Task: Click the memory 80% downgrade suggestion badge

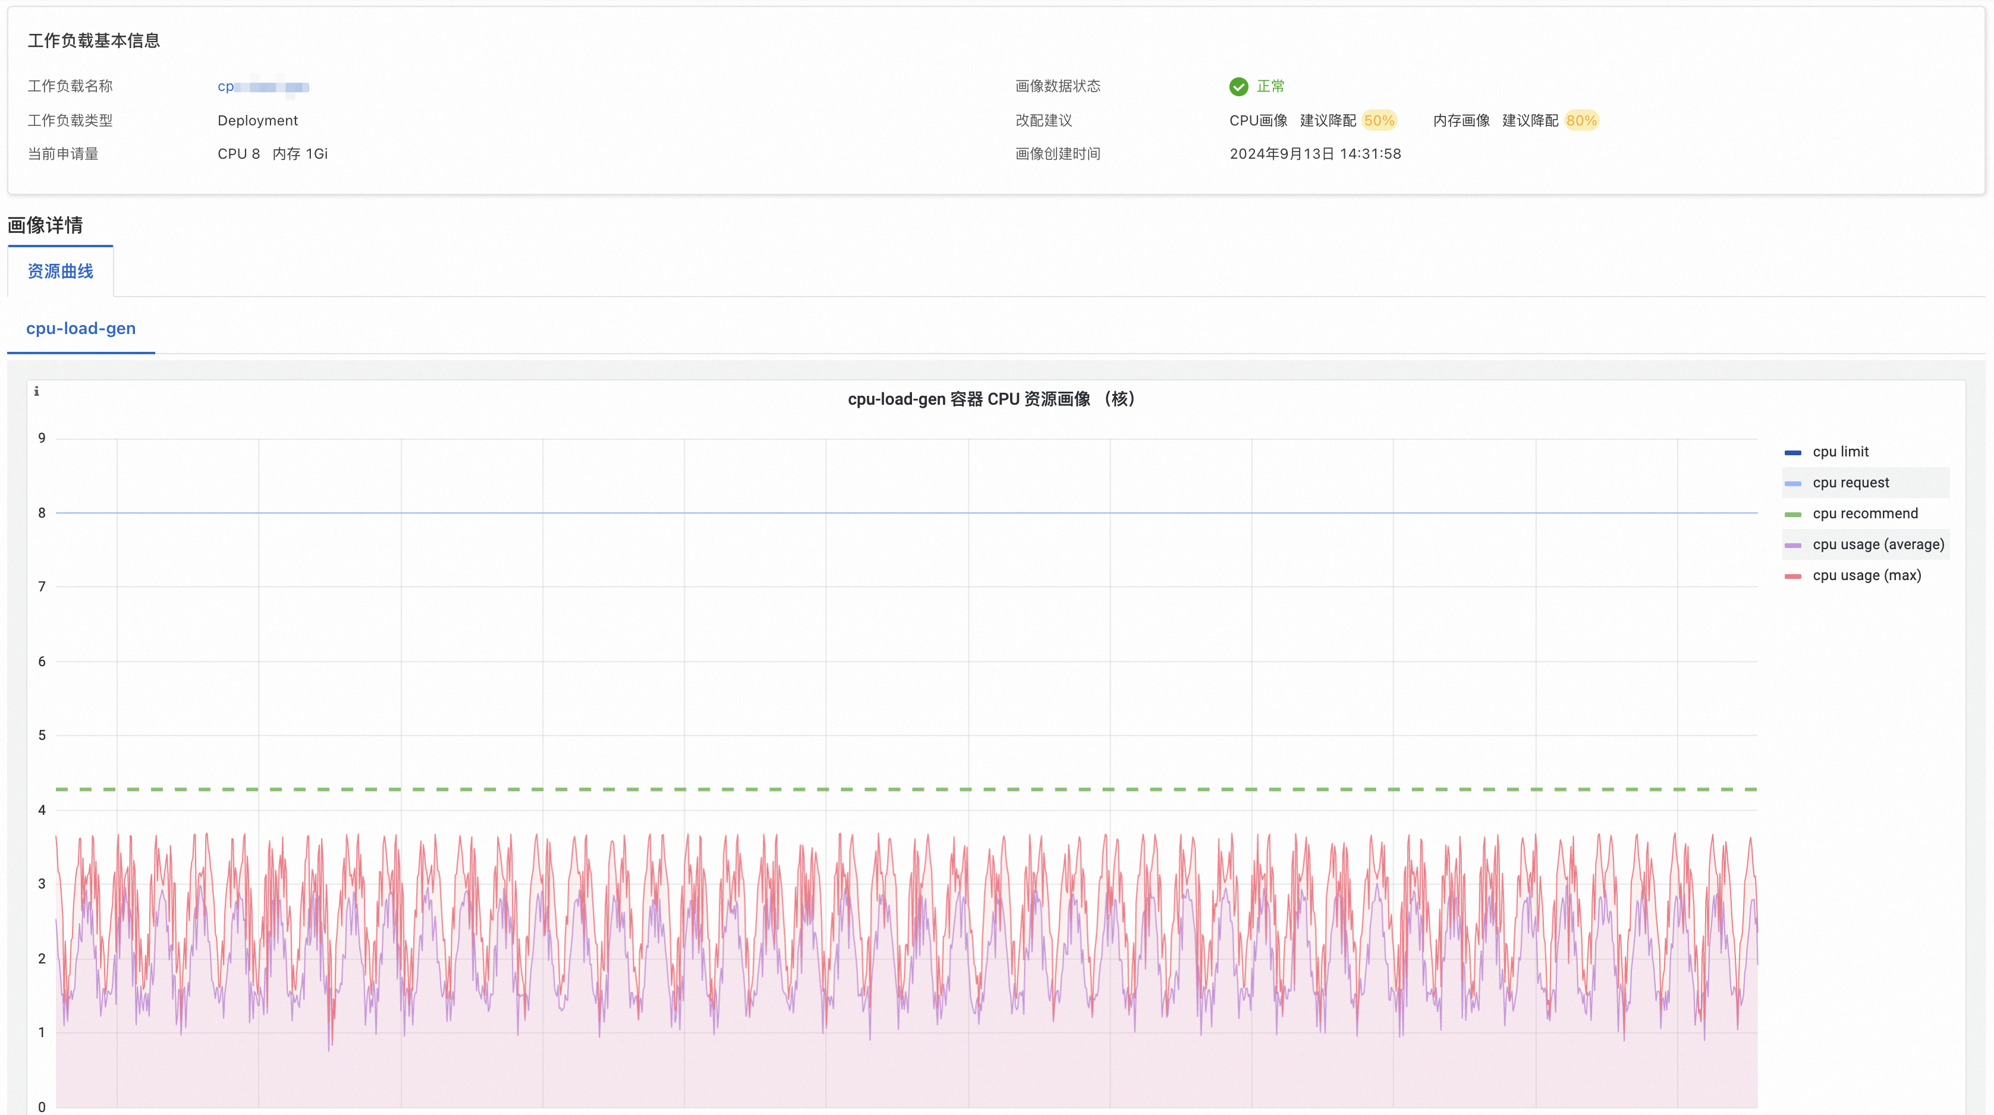Action: [x=1581, y=121]
